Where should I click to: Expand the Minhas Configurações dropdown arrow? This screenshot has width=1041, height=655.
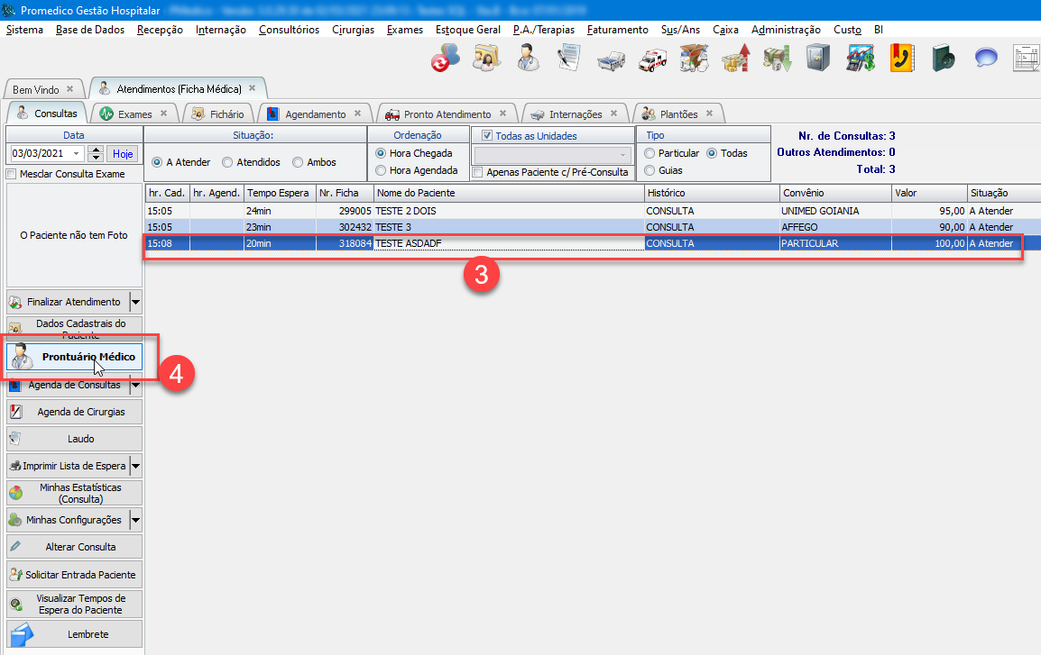pos(135,520)
